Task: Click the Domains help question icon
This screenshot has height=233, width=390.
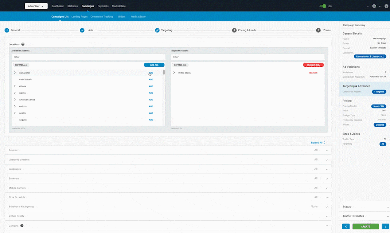Action: click(x=22, y=226)
